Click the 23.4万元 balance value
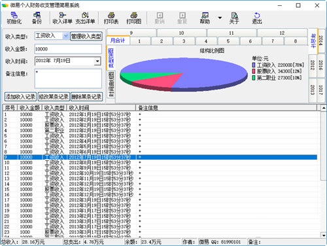 click(x=151, y=242)
